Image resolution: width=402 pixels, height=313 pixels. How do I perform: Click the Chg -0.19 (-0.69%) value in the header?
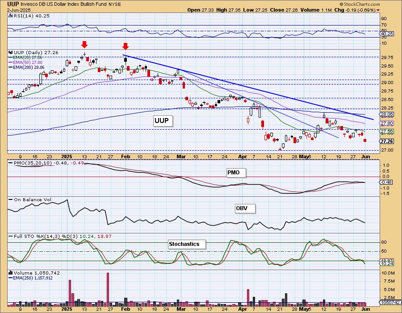click(x=355, y=10)
